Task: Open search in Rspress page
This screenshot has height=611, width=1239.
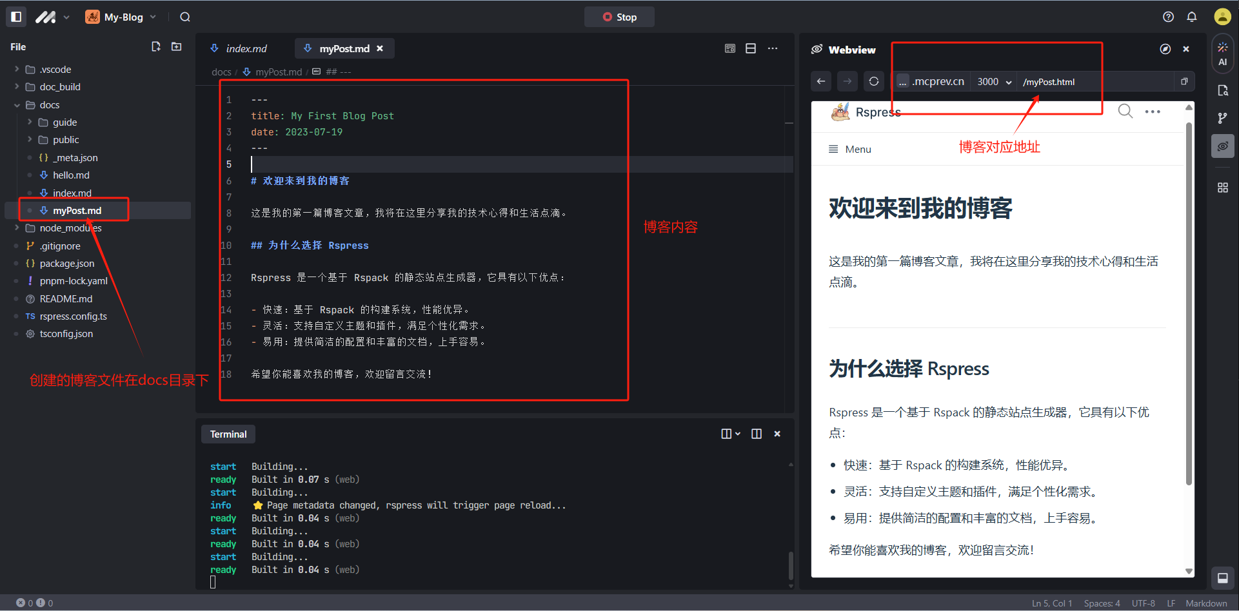Action: pos(1125,112)
